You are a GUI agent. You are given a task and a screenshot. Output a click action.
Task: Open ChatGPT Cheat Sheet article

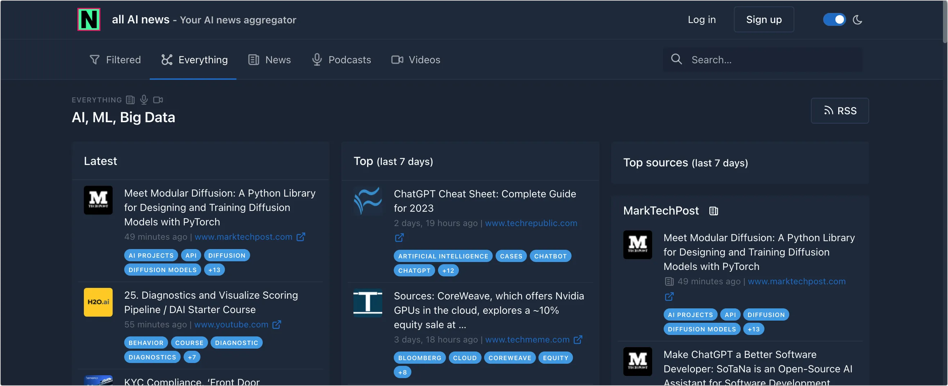(485, 201)
